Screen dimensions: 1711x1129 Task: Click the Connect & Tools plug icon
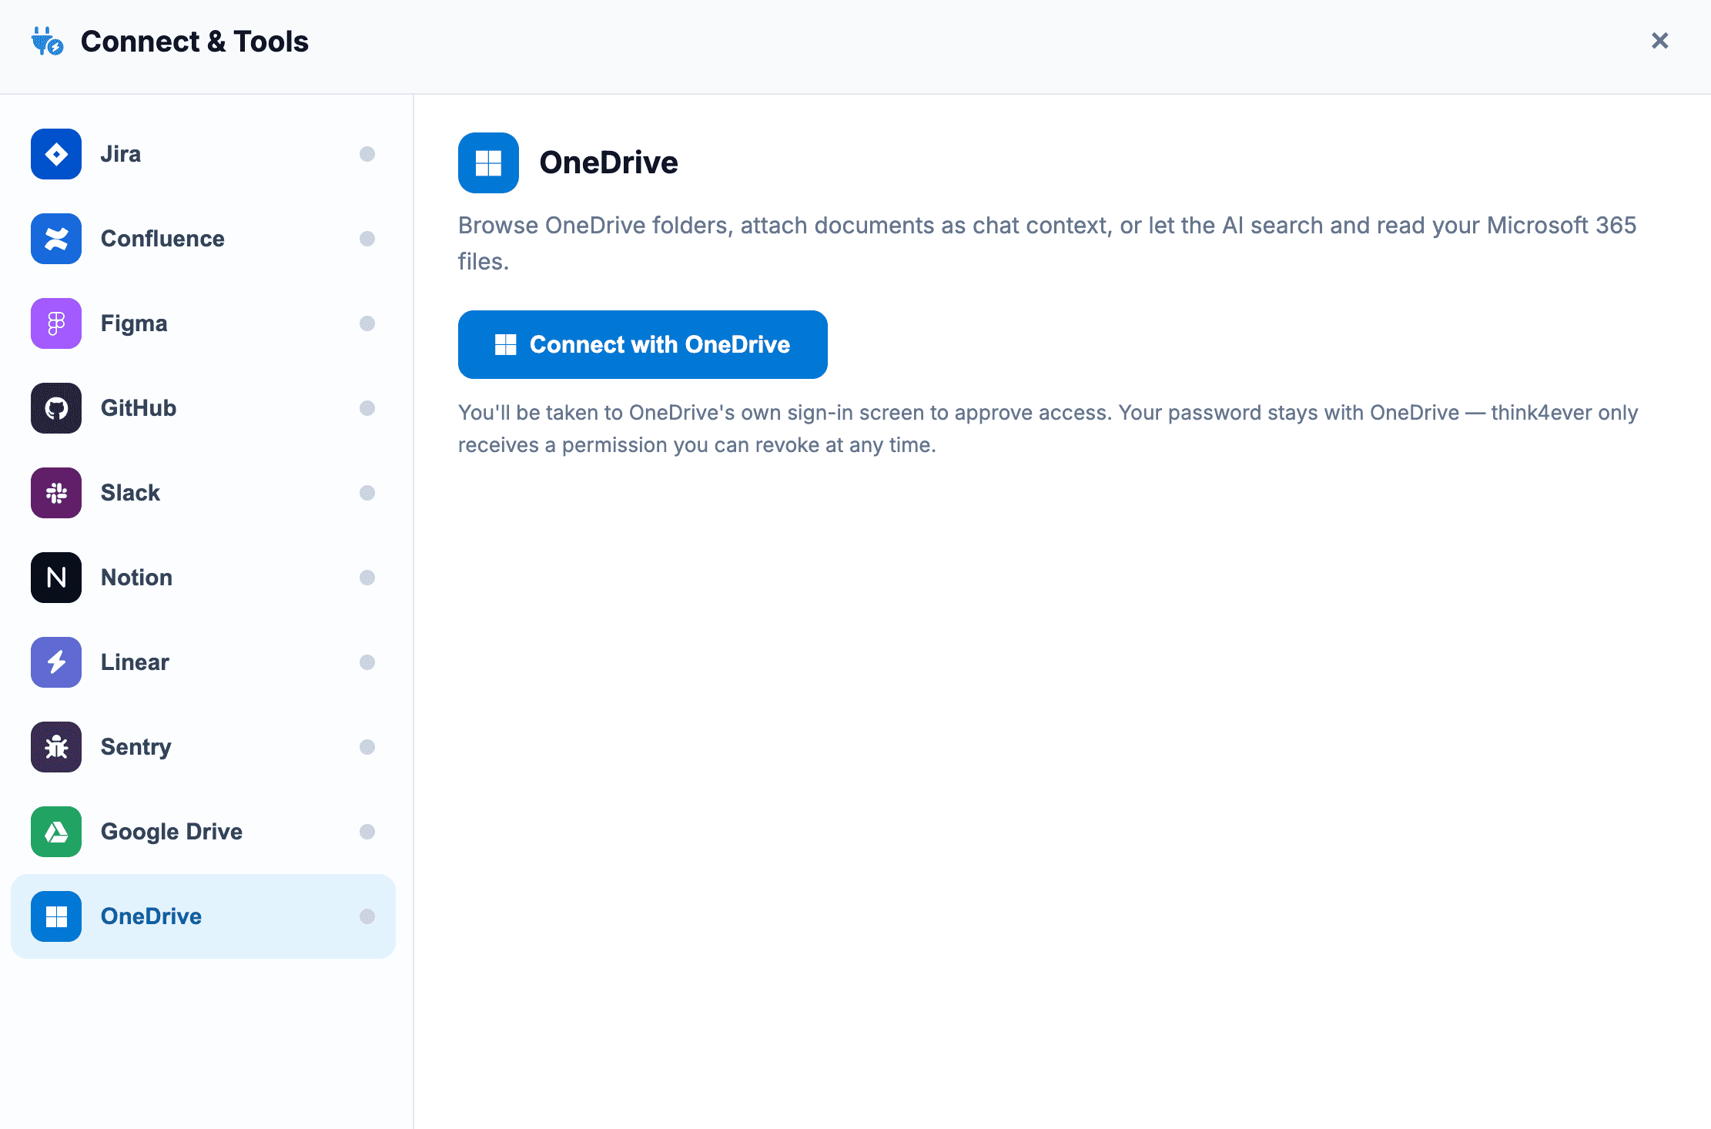pos(47,41)
